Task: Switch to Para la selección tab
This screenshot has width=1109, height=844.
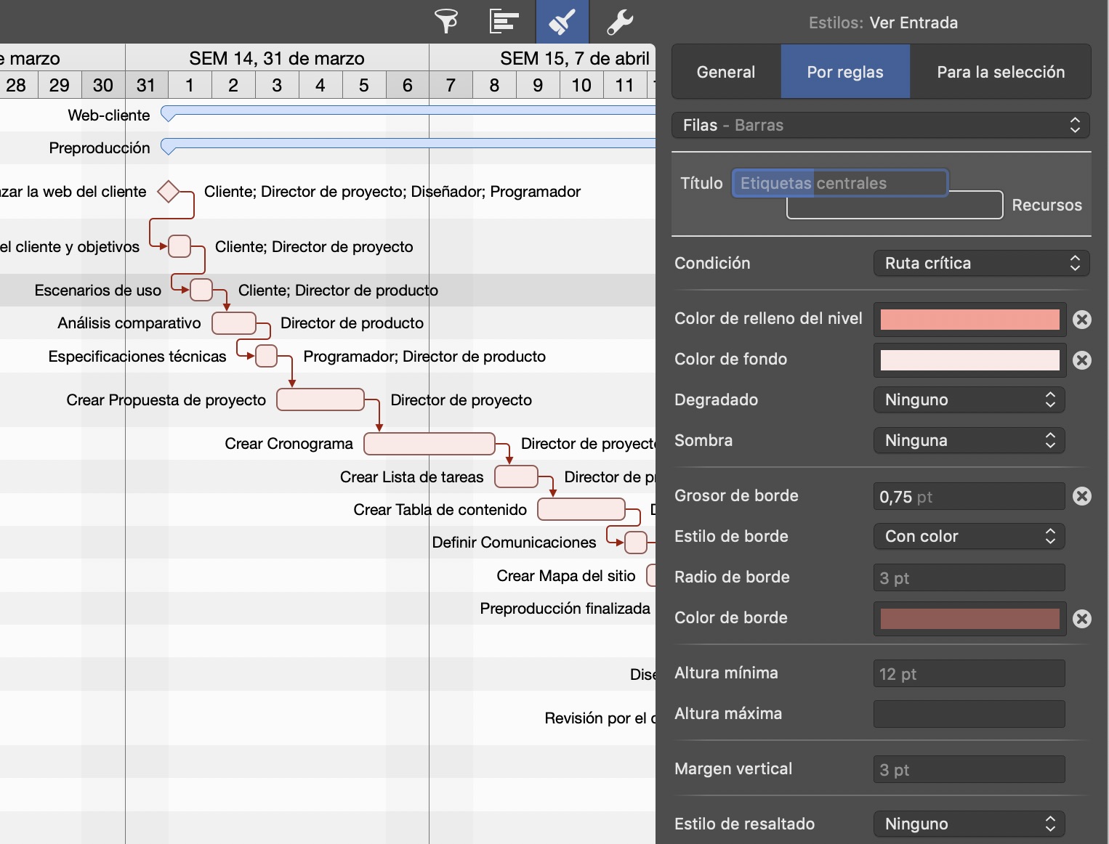Action: point(1000,72)
